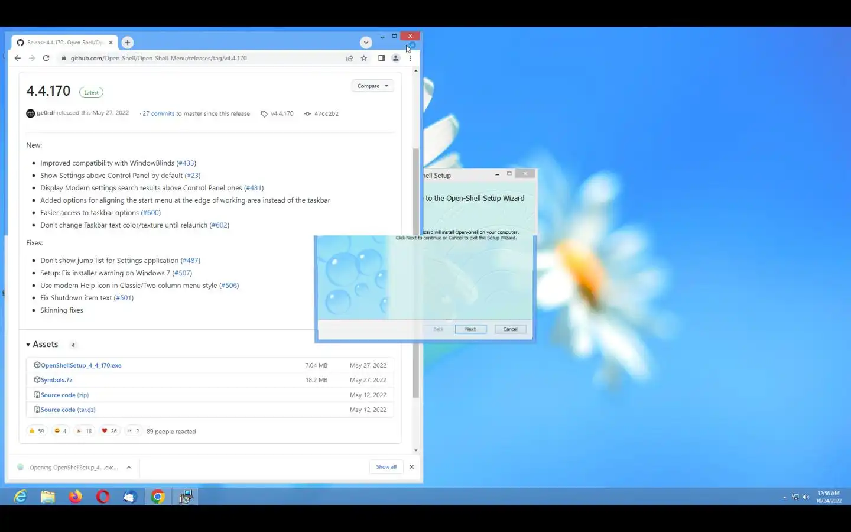Switch to installer icon in taskbar
The width and height of the screenshot is (851, 532).
pos(186,497)
